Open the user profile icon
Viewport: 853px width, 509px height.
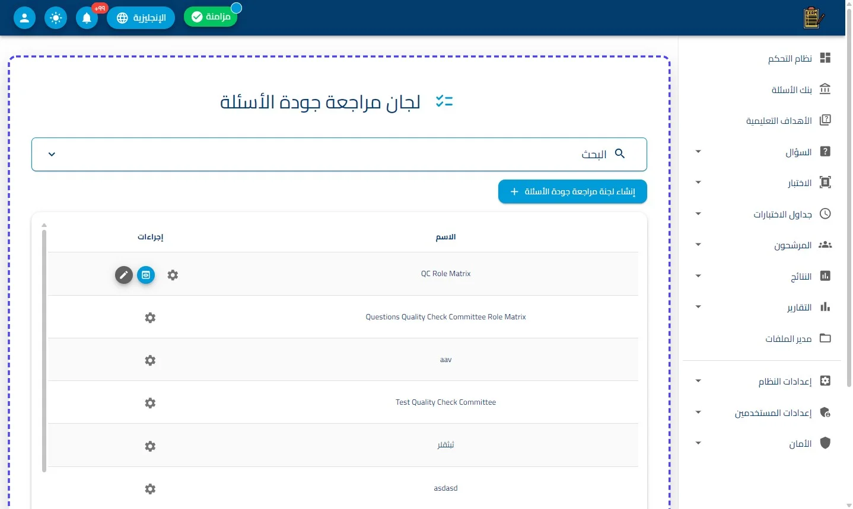click(x=24, y=18)
